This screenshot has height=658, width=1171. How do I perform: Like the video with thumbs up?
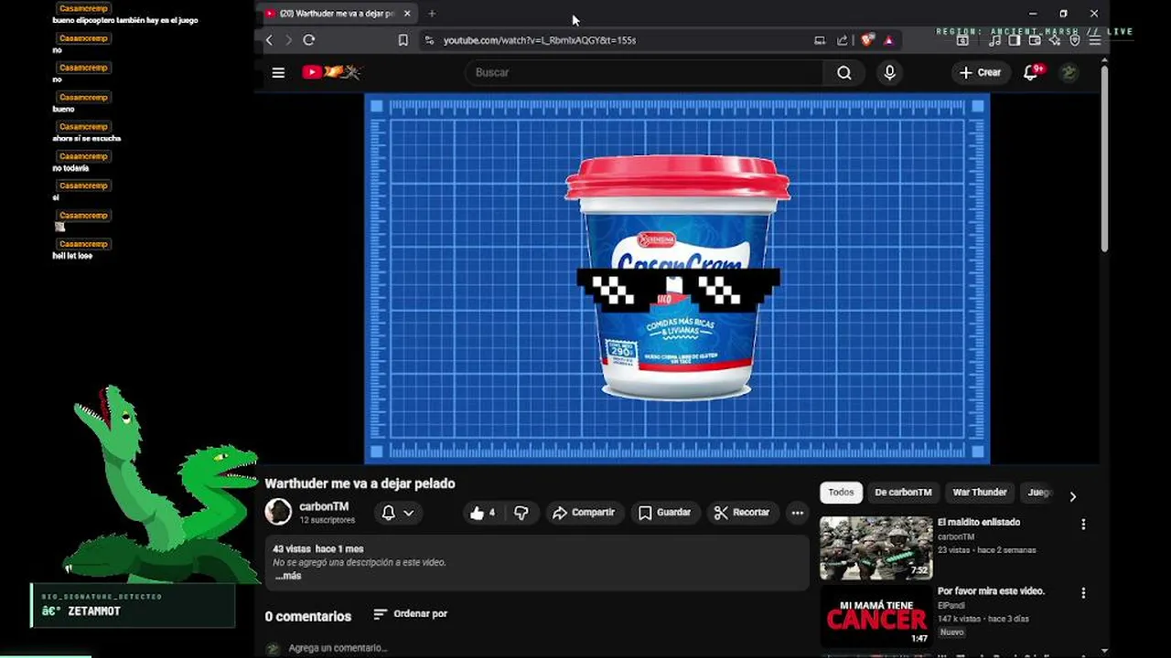click(482, 513)
